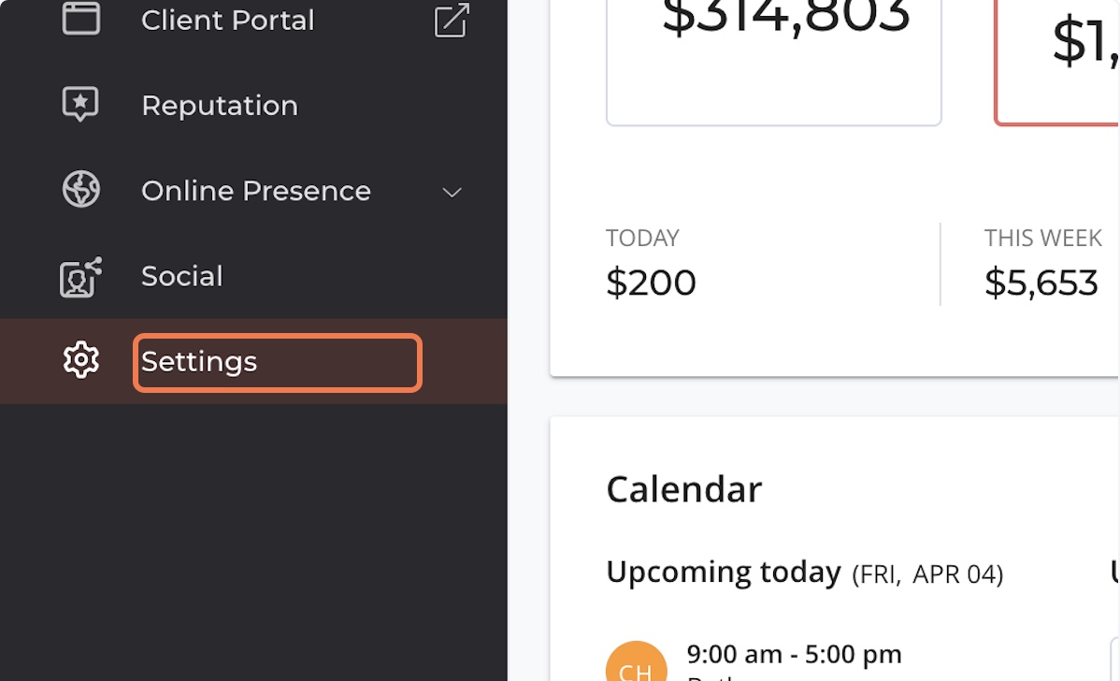Click the Reputation star bubble icon
This screenshot has height=681, width=1120.
(x=81, y=105)
